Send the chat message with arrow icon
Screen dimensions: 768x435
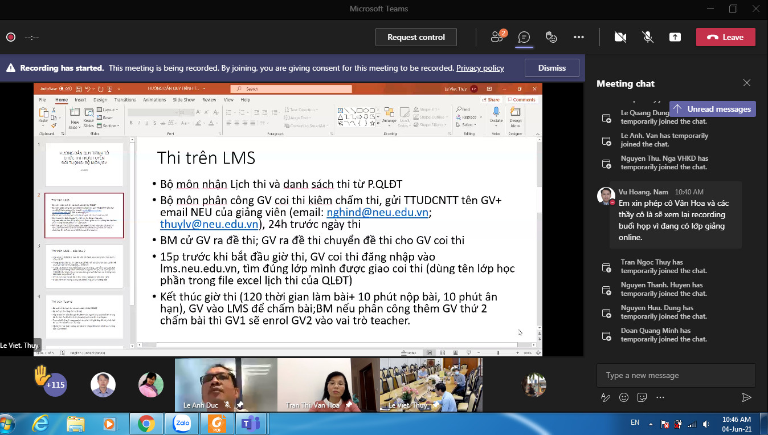(x=746, y=397)
